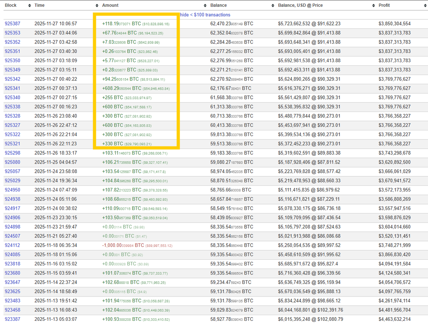Image resolution: width=428 pixels, height=324 pixels.
Task: Open block 925342 link
Action: (x=12, y=79)
